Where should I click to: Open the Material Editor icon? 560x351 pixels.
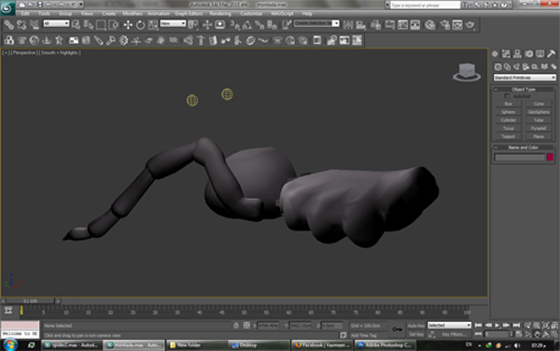[x=430, y=25]
